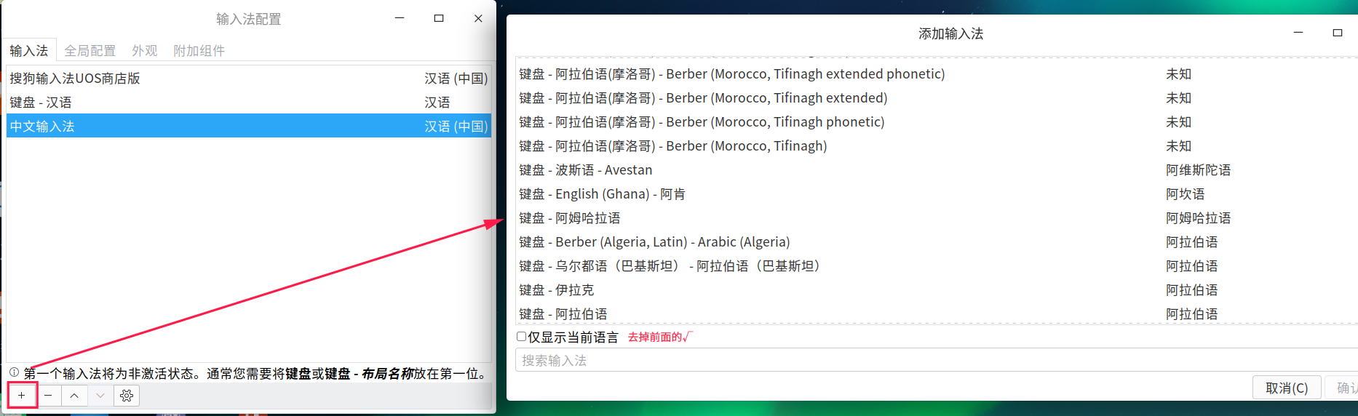Open the 外观 tab
Viewport: 1358px width, 416px height.
pyautogui.click(x=145, y=51)
